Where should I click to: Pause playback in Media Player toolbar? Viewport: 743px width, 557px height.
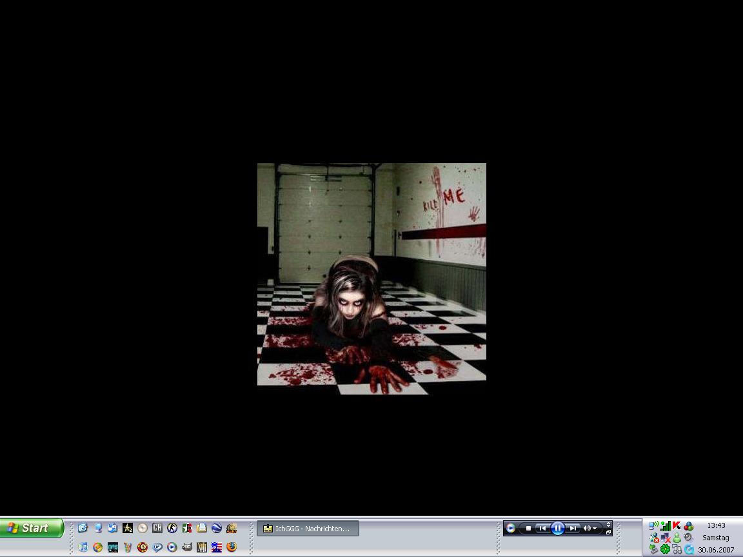tap(557, 528)
